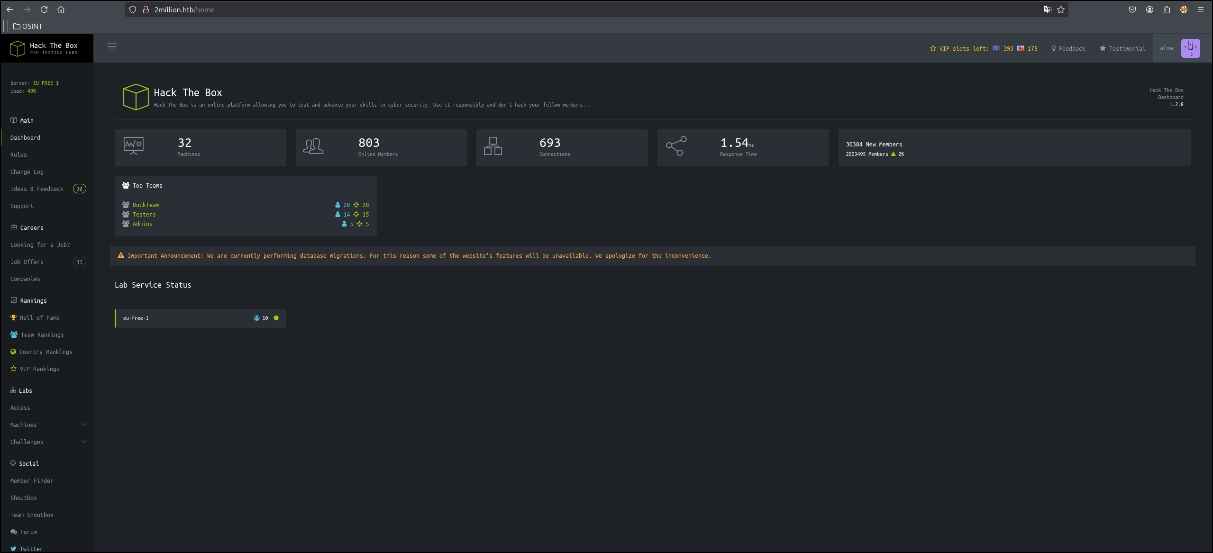The image size is (1213, 553).
Task: Click the alma username in header
Action: (1166, 48)
